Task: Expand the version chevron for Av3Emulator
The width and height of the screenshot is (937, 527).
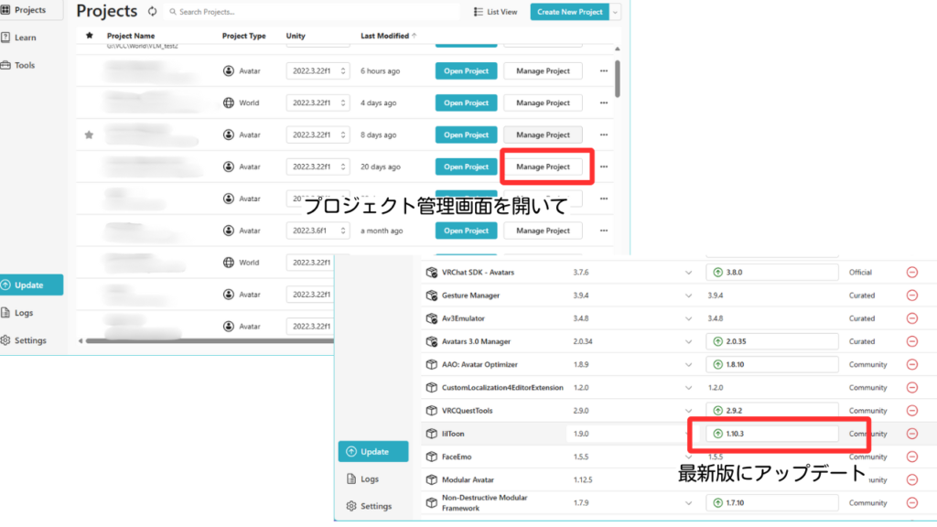Action: 688,318
